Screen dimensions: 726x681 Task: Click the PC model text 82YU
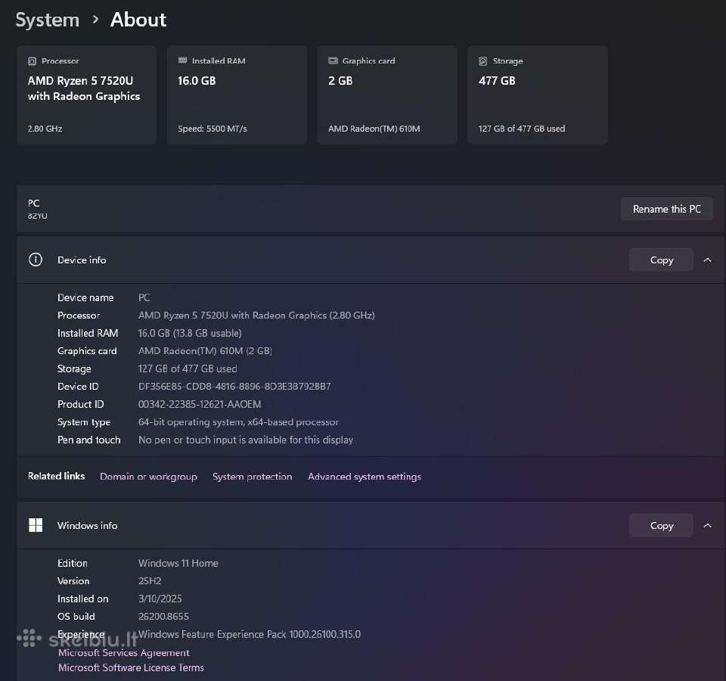tap(38, 216)
